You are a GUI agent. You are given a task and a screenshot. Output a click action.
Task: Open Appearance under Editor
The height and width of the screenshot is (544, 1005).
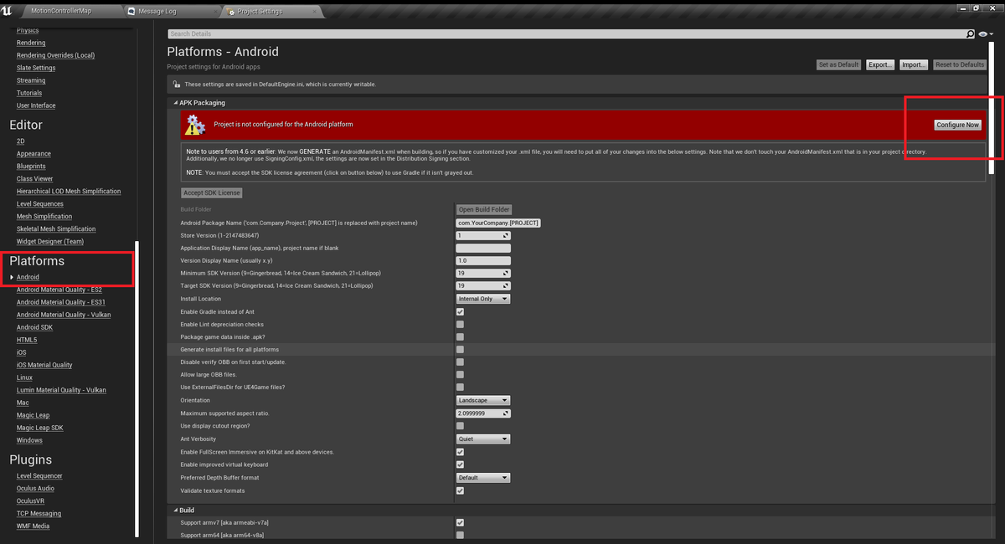tap(33, 153)
